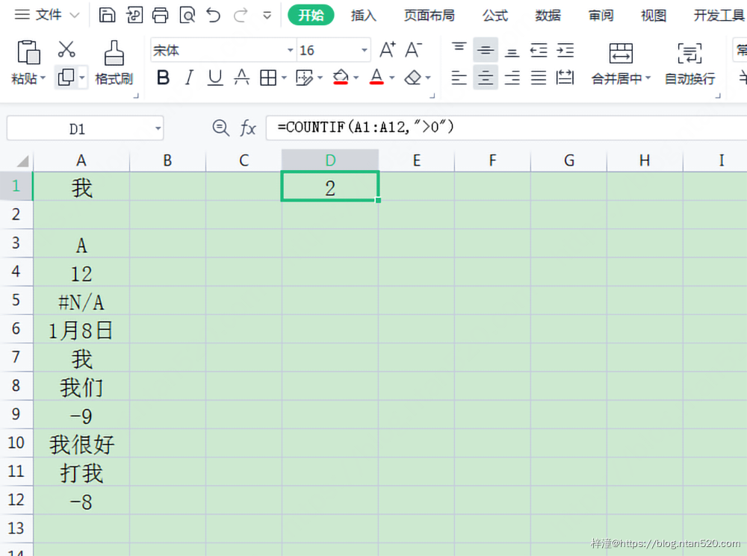Click the distributed alignment icon
The image size is (747, 556).
565,77
